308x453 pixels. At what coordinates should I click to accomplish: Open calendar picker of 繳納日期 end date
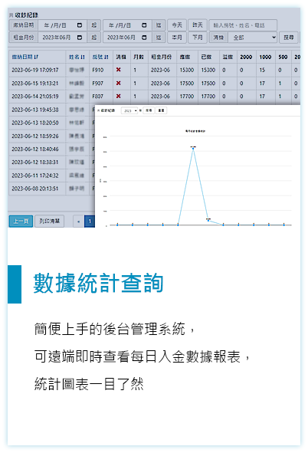click(144, 25)
